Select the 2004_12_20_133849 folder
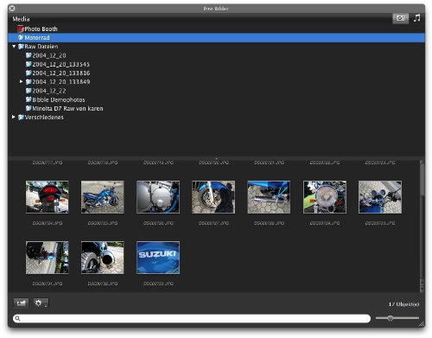The image size is (432, 338). point(61,82)
